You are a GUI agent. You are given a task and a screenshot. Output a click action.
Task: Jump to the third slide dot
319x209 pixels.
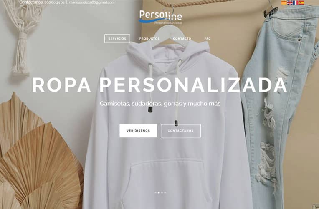point(162,192)
